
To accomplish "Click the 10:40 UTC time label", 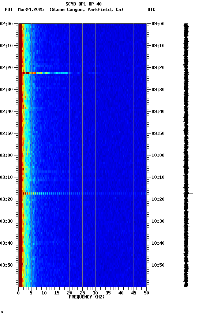I will pyautogui.click(x=158, y=243).
